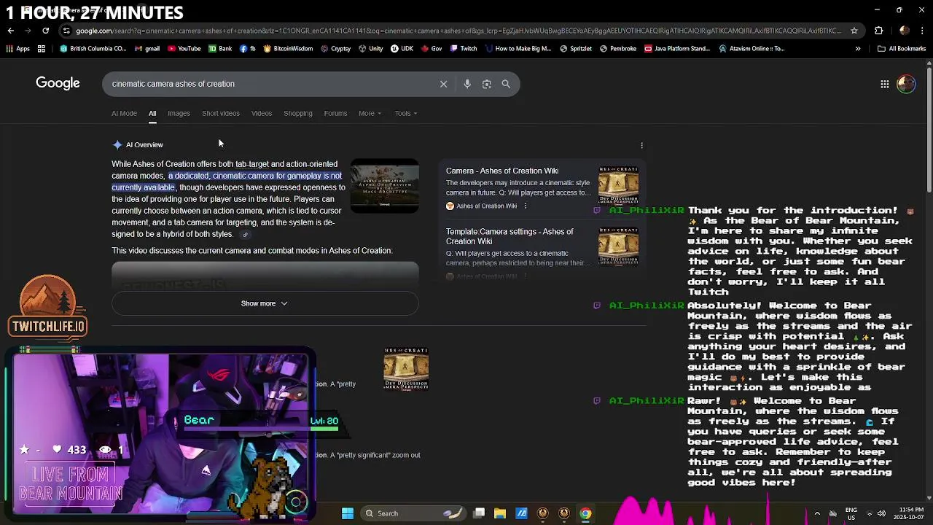
Task: Expand the More search filter dropdown
Action: (x=370, y=113)
